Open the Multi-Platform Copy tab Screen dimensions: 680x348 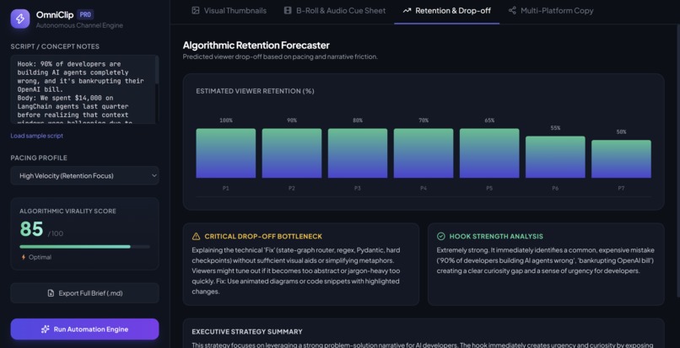click(x=551, y=10)
